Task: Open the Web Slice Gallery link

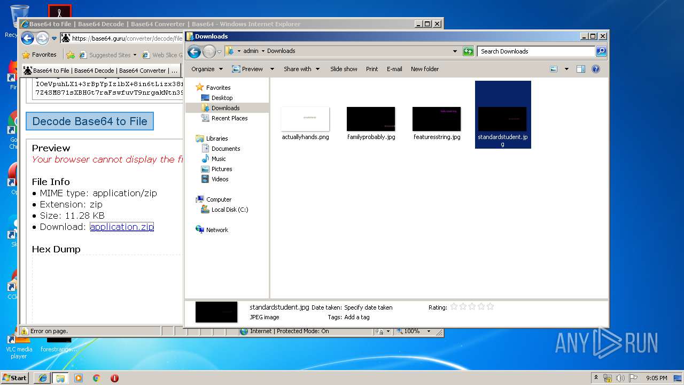Action: coord(162,55)
